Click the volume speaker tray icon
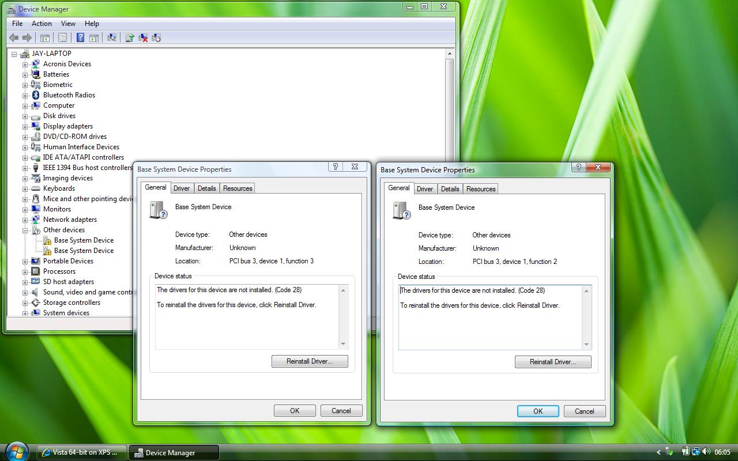This screenshot has width=738, height=461. [x=706, y=452]
